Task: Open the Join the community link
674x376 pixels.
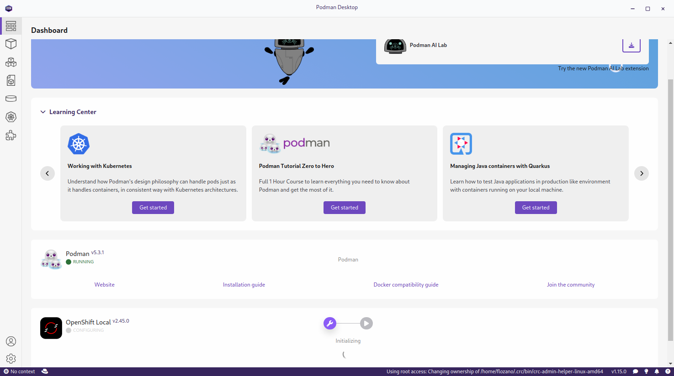Action: pos(571,285)
